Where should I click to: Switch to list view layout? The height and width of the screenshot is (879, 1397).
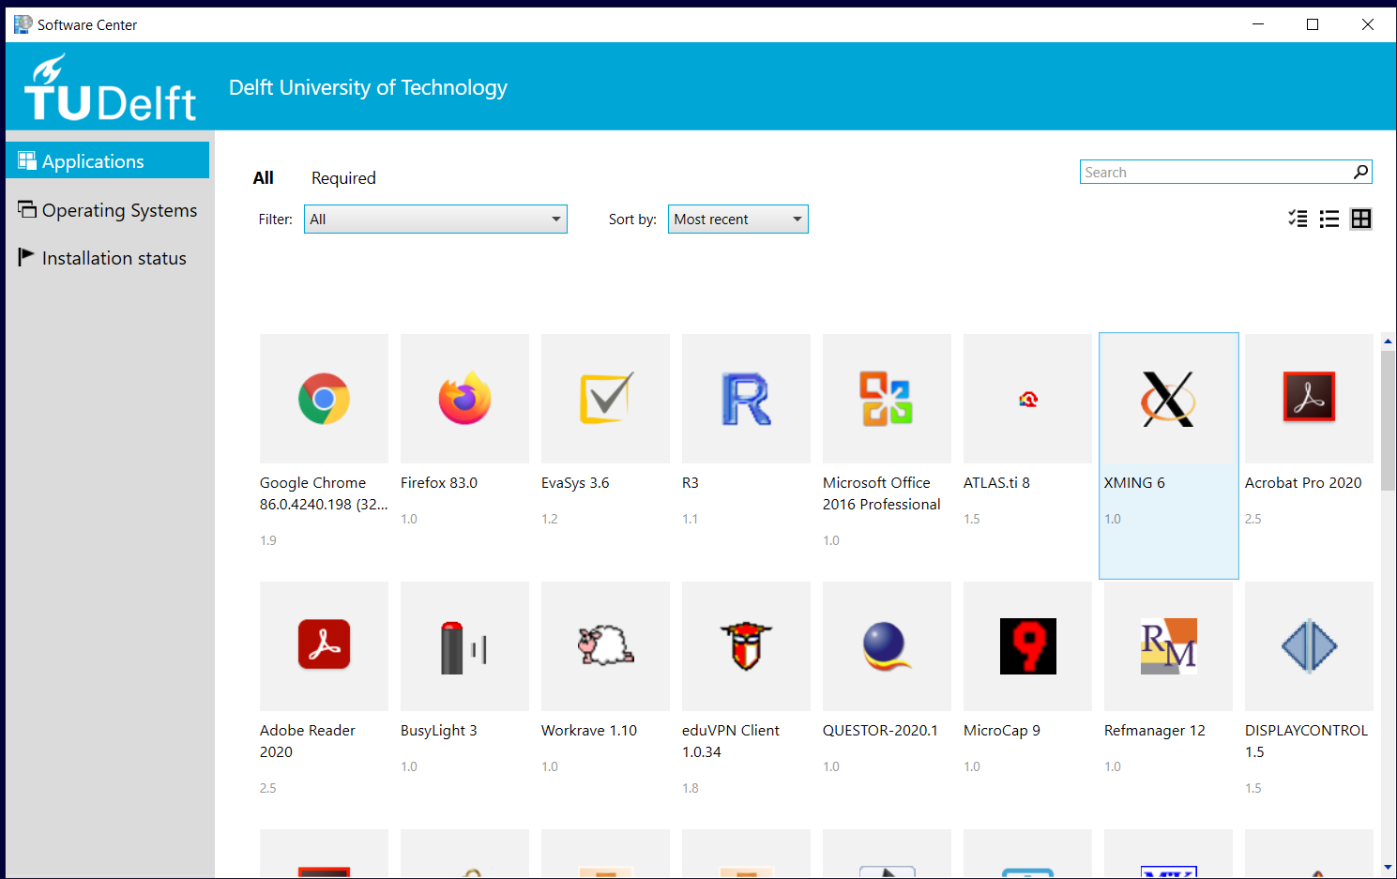[1329, 219]
